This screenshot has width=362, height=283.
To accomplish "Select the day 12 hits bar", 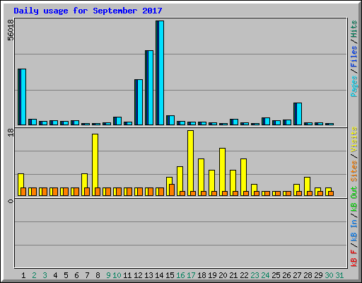I will point(139,103).
